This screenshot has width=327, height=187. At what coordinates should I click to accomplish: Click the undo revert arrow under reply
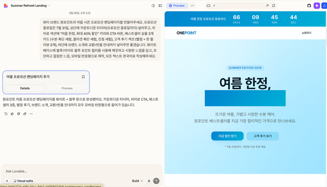tap(6, 114)
